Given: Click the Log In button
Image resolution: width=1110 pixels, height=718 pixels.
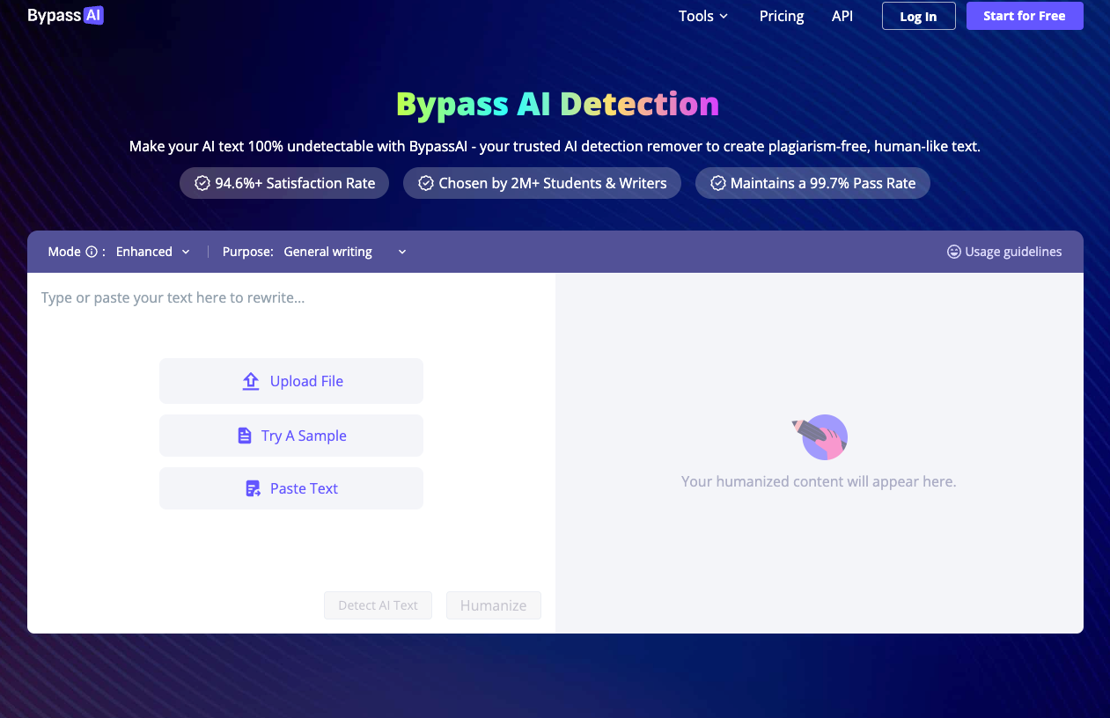Looking at the screenshot, I should [918, 16].
